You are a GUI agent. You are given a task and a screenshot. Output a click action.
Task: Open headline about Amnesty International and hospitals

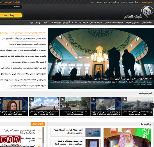point(23,68)
